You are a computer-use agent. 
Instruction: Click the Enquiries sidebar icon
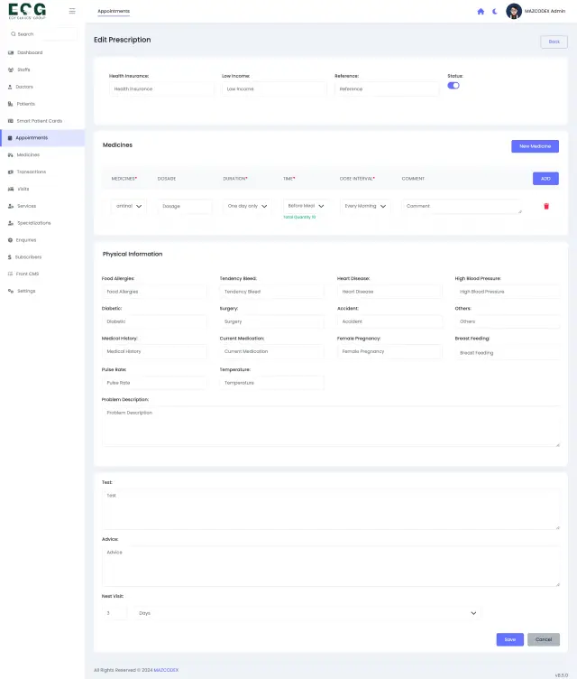tap(11, 240)
